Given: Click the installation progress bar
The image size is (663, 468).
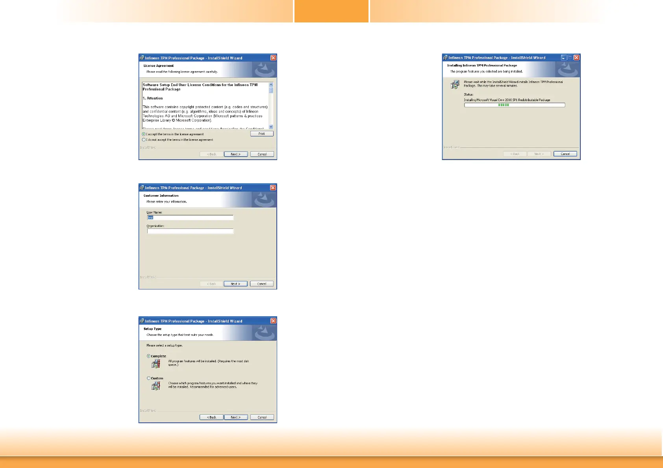Looking at the screenshot, I should pos(515,105).
